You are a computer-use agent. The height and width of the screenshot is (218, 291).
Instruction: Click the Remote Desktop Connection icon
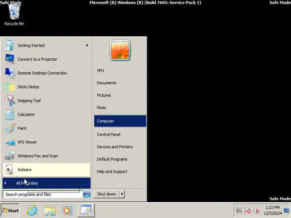(x=10, y=73)
